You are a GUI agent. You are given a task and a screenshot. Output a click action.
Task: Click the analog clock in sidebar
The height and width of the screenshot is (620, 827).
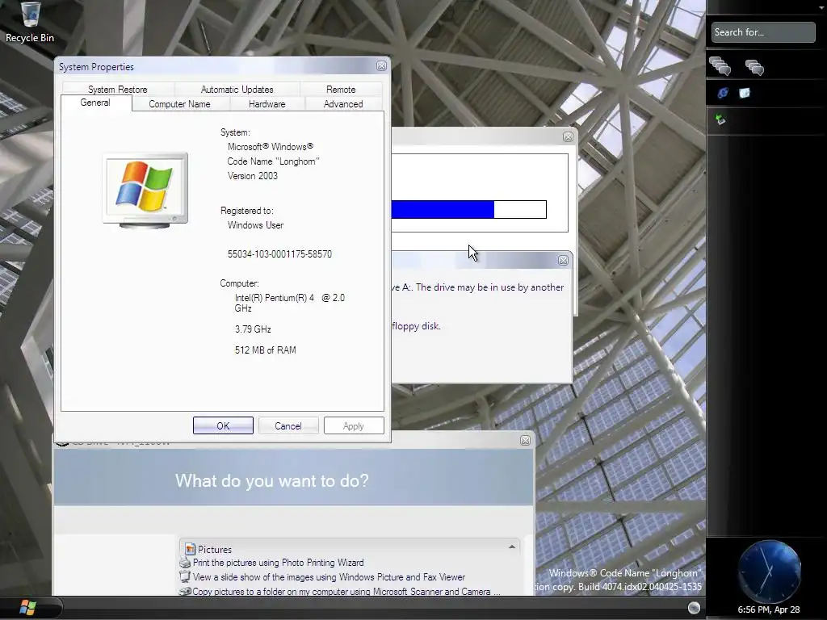coord(769,571)
